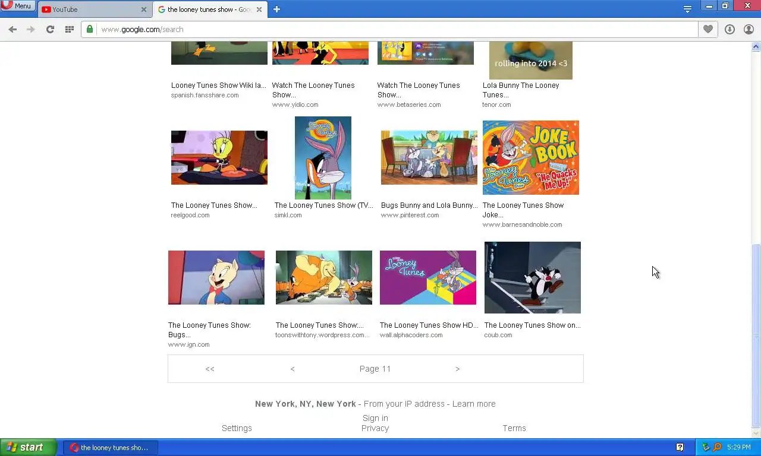Image resolution: width=761 pixels, height=456 pixels.
Task: Click The Looney Tunes Show: Bugs title
Action: click(209, 330)
